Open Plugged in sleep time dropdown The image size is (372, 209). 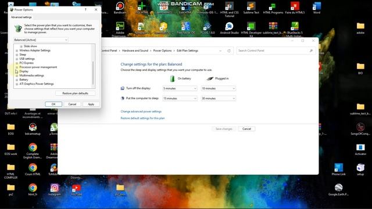pos(219,98)
